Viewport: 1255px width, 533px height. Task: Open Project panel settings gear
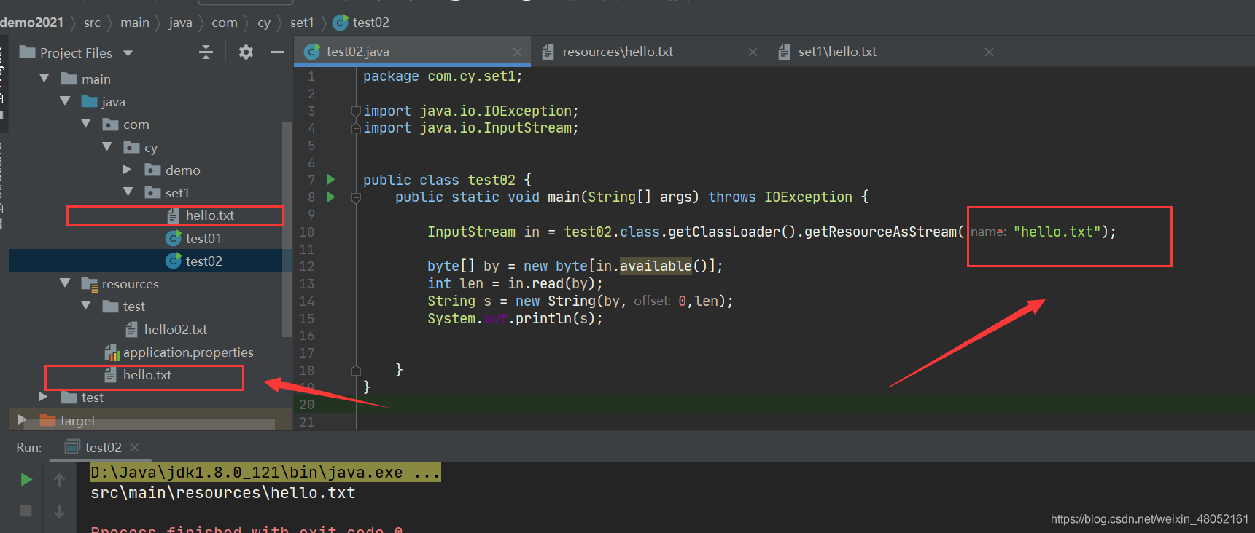click(x=246, y=52)
